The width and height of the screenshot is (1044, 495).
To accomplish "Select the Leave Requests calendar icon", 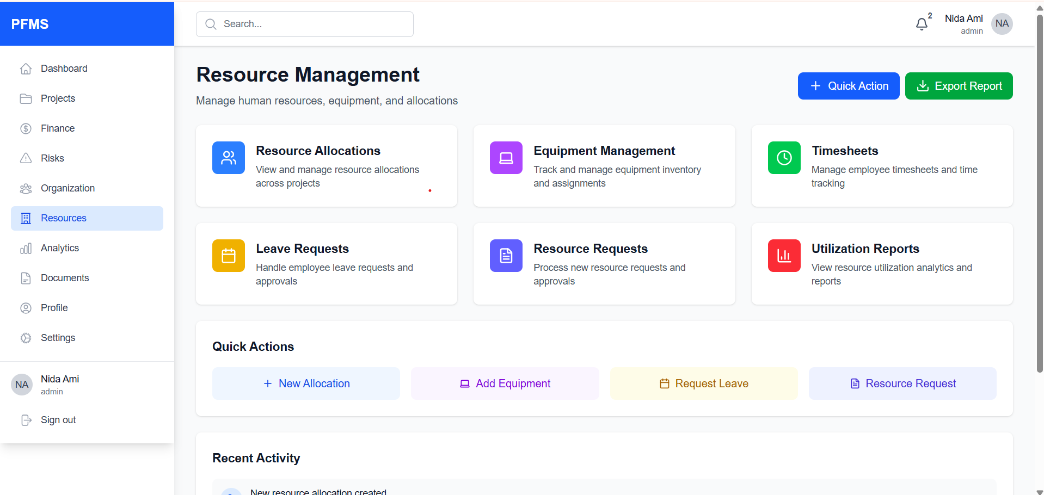I will click(228, 255).
